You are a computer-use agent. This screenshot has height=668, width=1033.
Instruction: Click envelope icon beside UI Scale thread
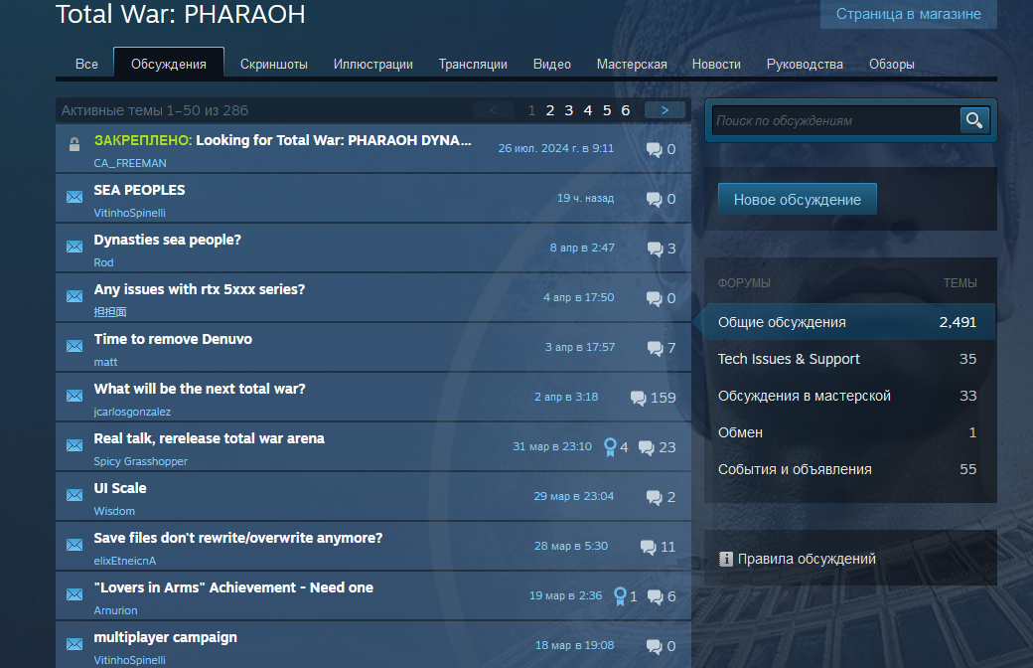(74, 495)
